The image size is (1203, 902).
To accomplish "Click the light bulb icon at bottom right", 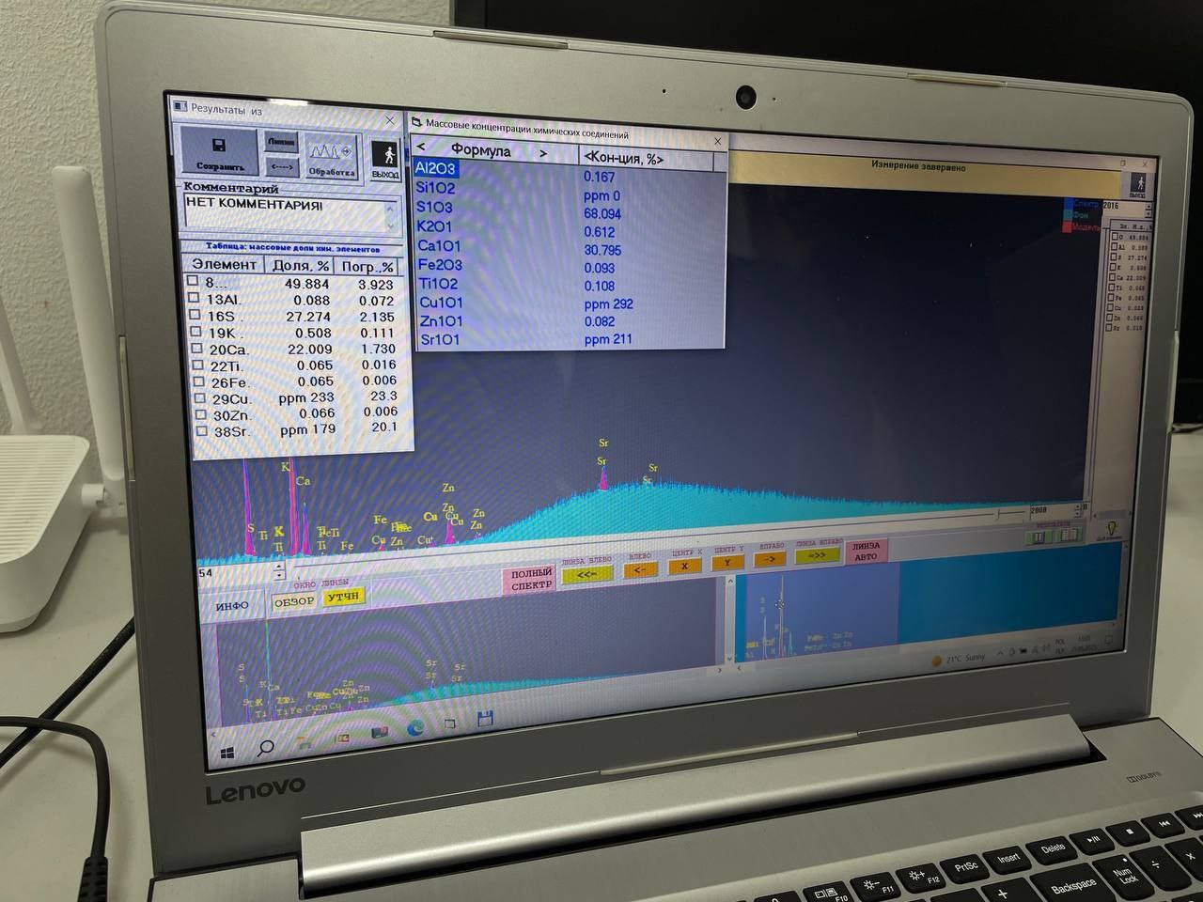I will (1110, 530).
